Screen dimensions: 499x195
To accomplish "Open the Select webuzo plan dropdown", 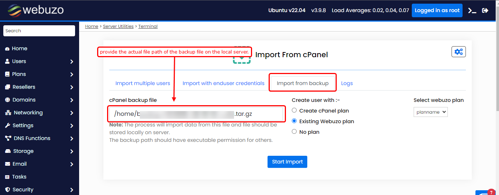I will tap(431, 112).
